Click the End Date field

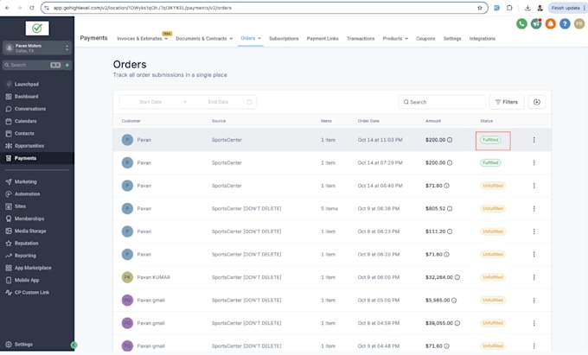tap(218, 102)
